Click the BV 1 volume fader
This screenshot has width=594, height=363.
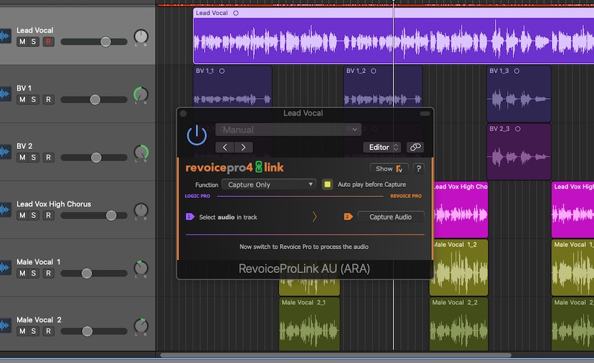click(x=95, y=100)
